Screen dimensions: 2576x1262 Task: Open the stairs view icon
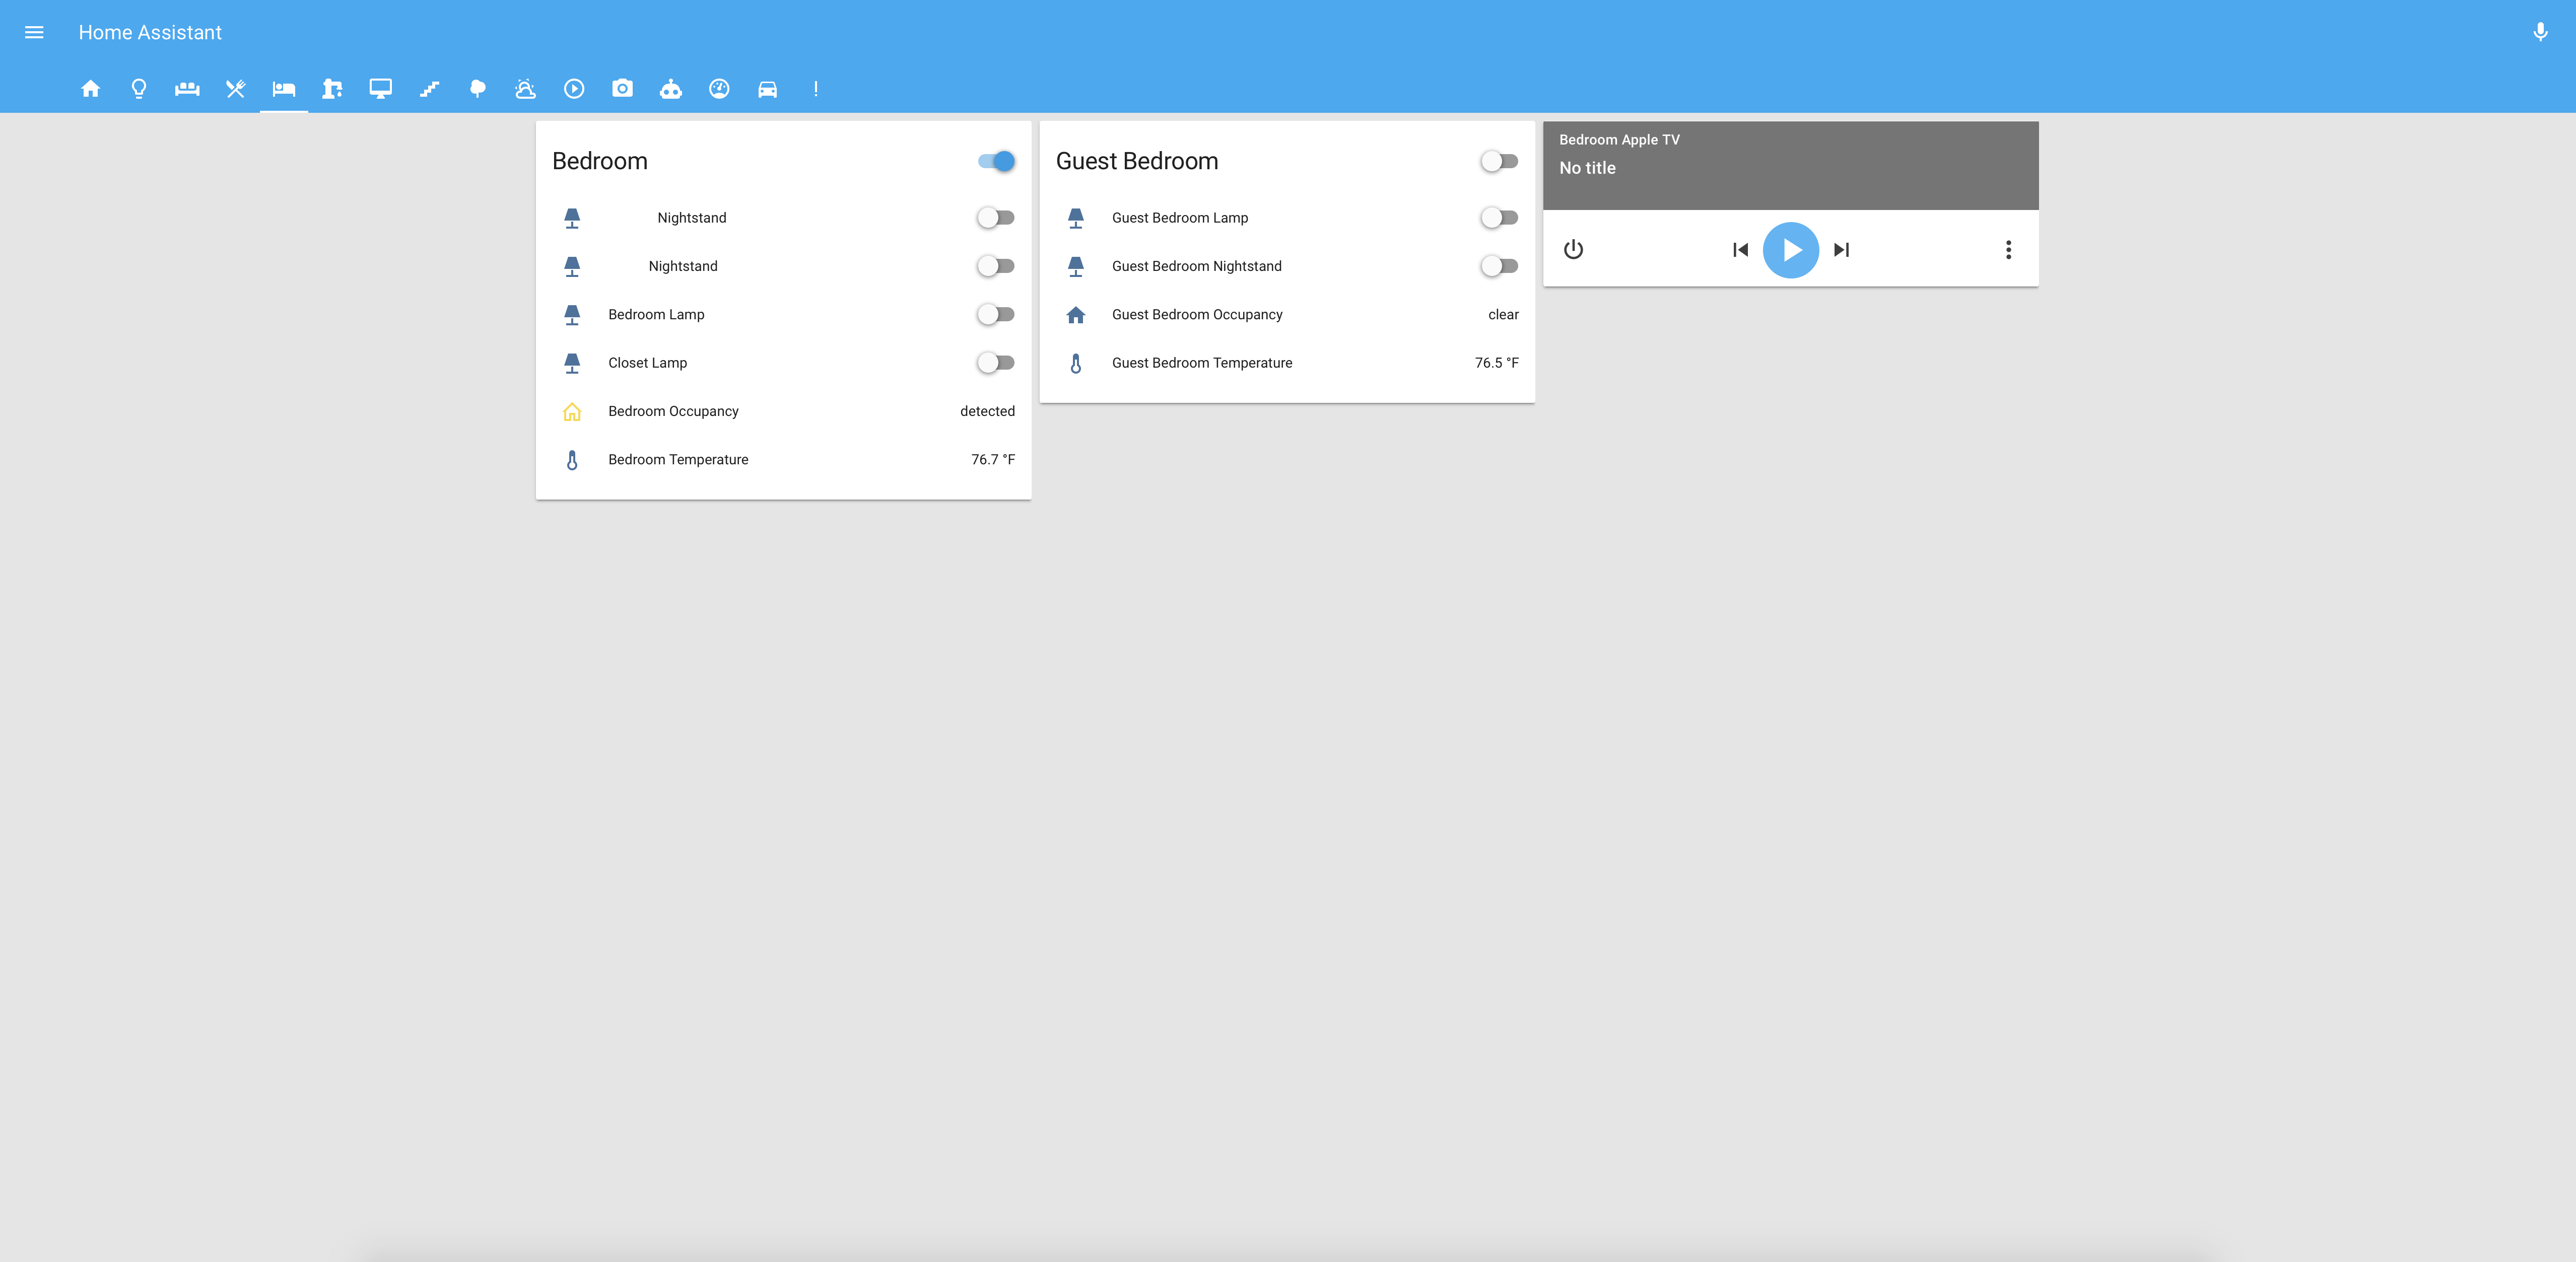tap(429, 89)
